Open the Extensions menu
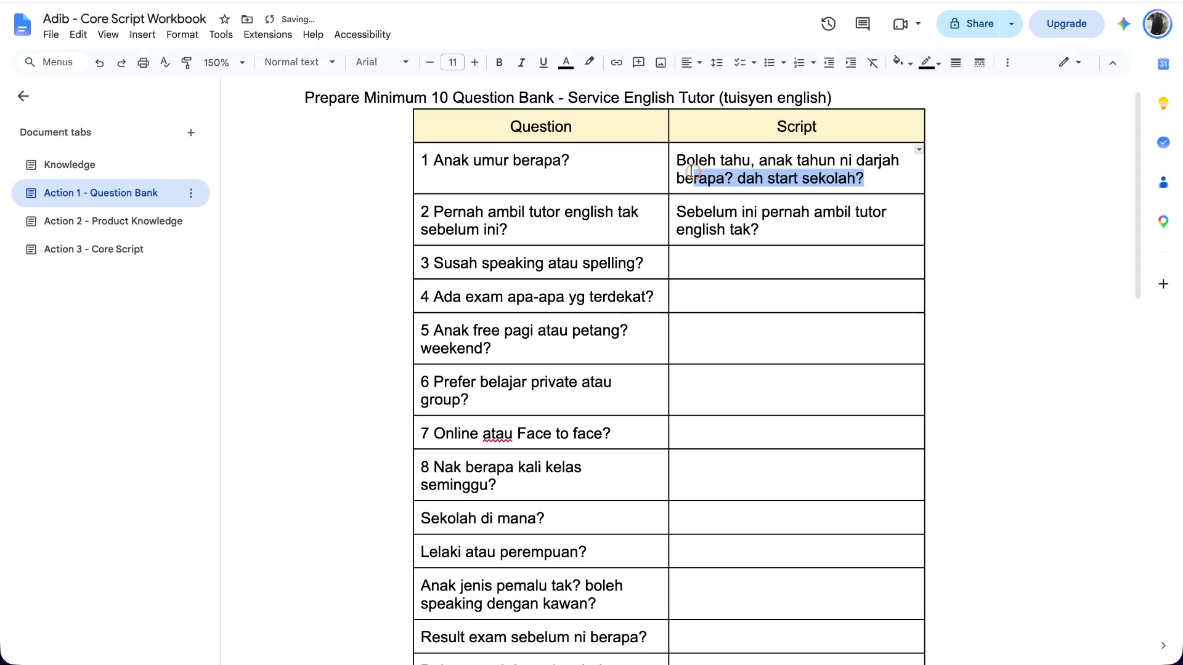The width and height of the screenshot is (1183, 665). (267, 35)
